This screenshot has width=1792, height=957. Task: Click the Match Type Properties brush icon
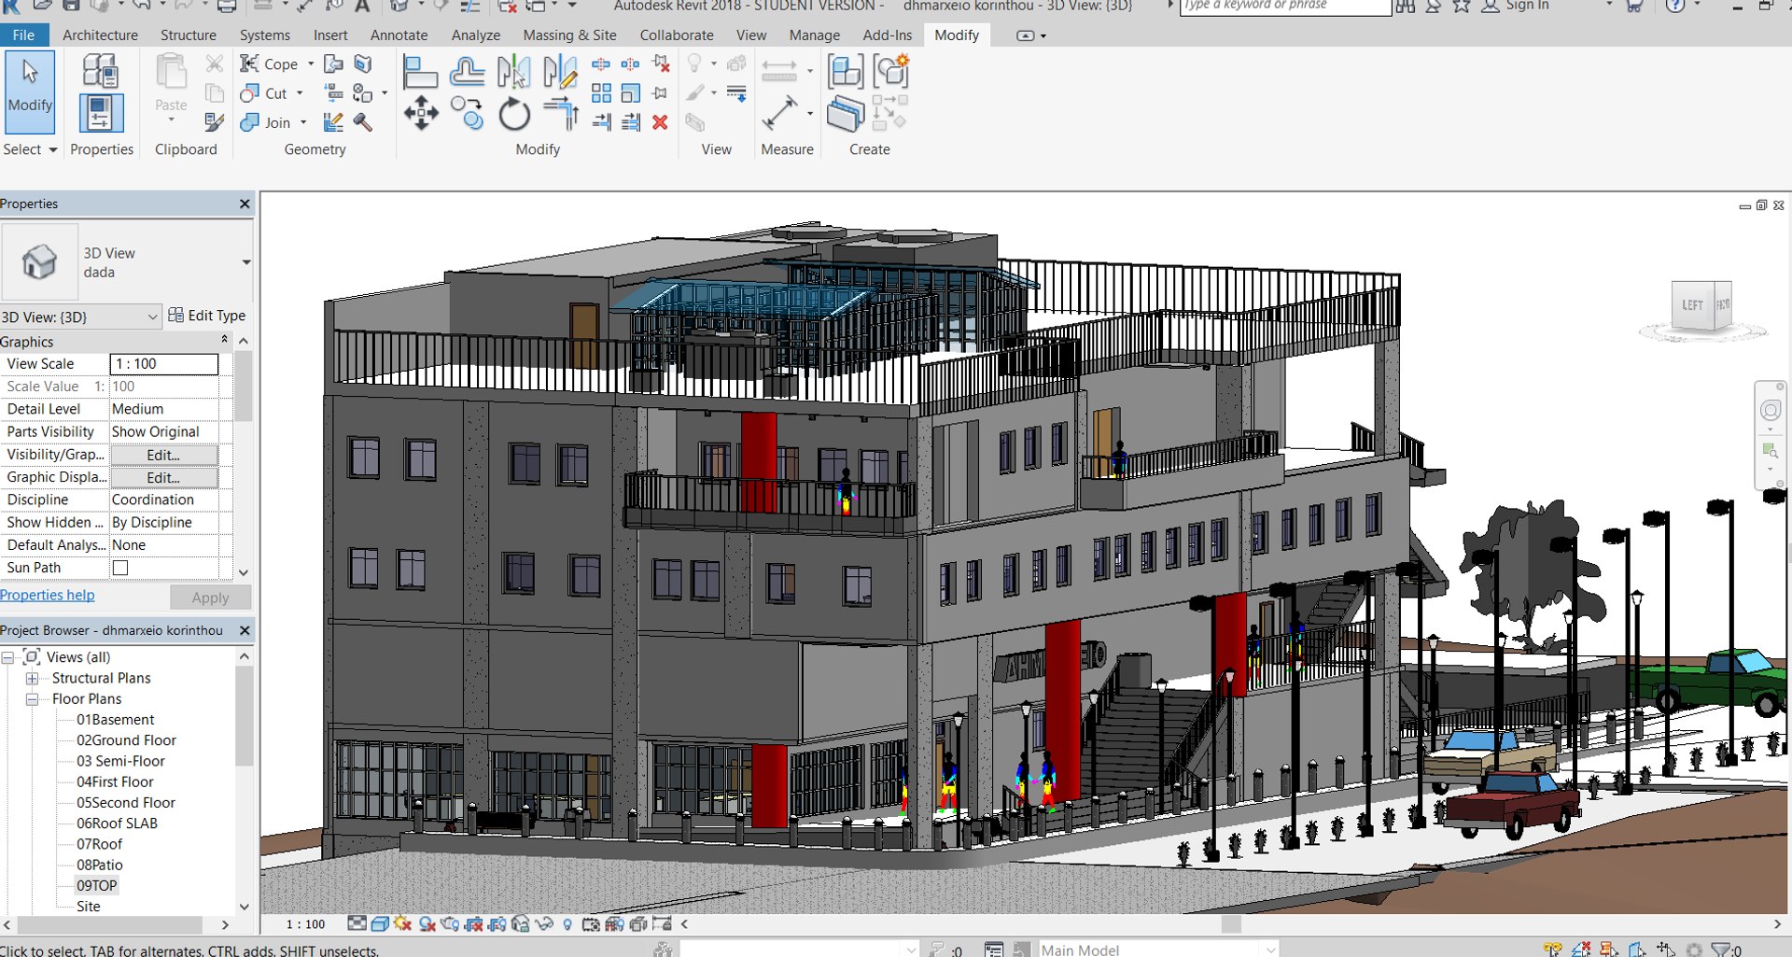(x=214, y=122)
